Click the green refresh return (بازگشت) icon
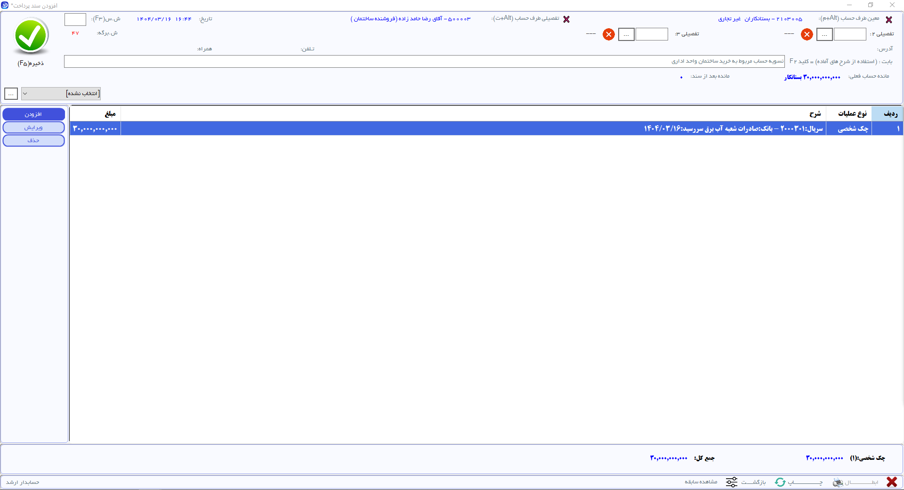904x490 pixels. coord(780,482)
